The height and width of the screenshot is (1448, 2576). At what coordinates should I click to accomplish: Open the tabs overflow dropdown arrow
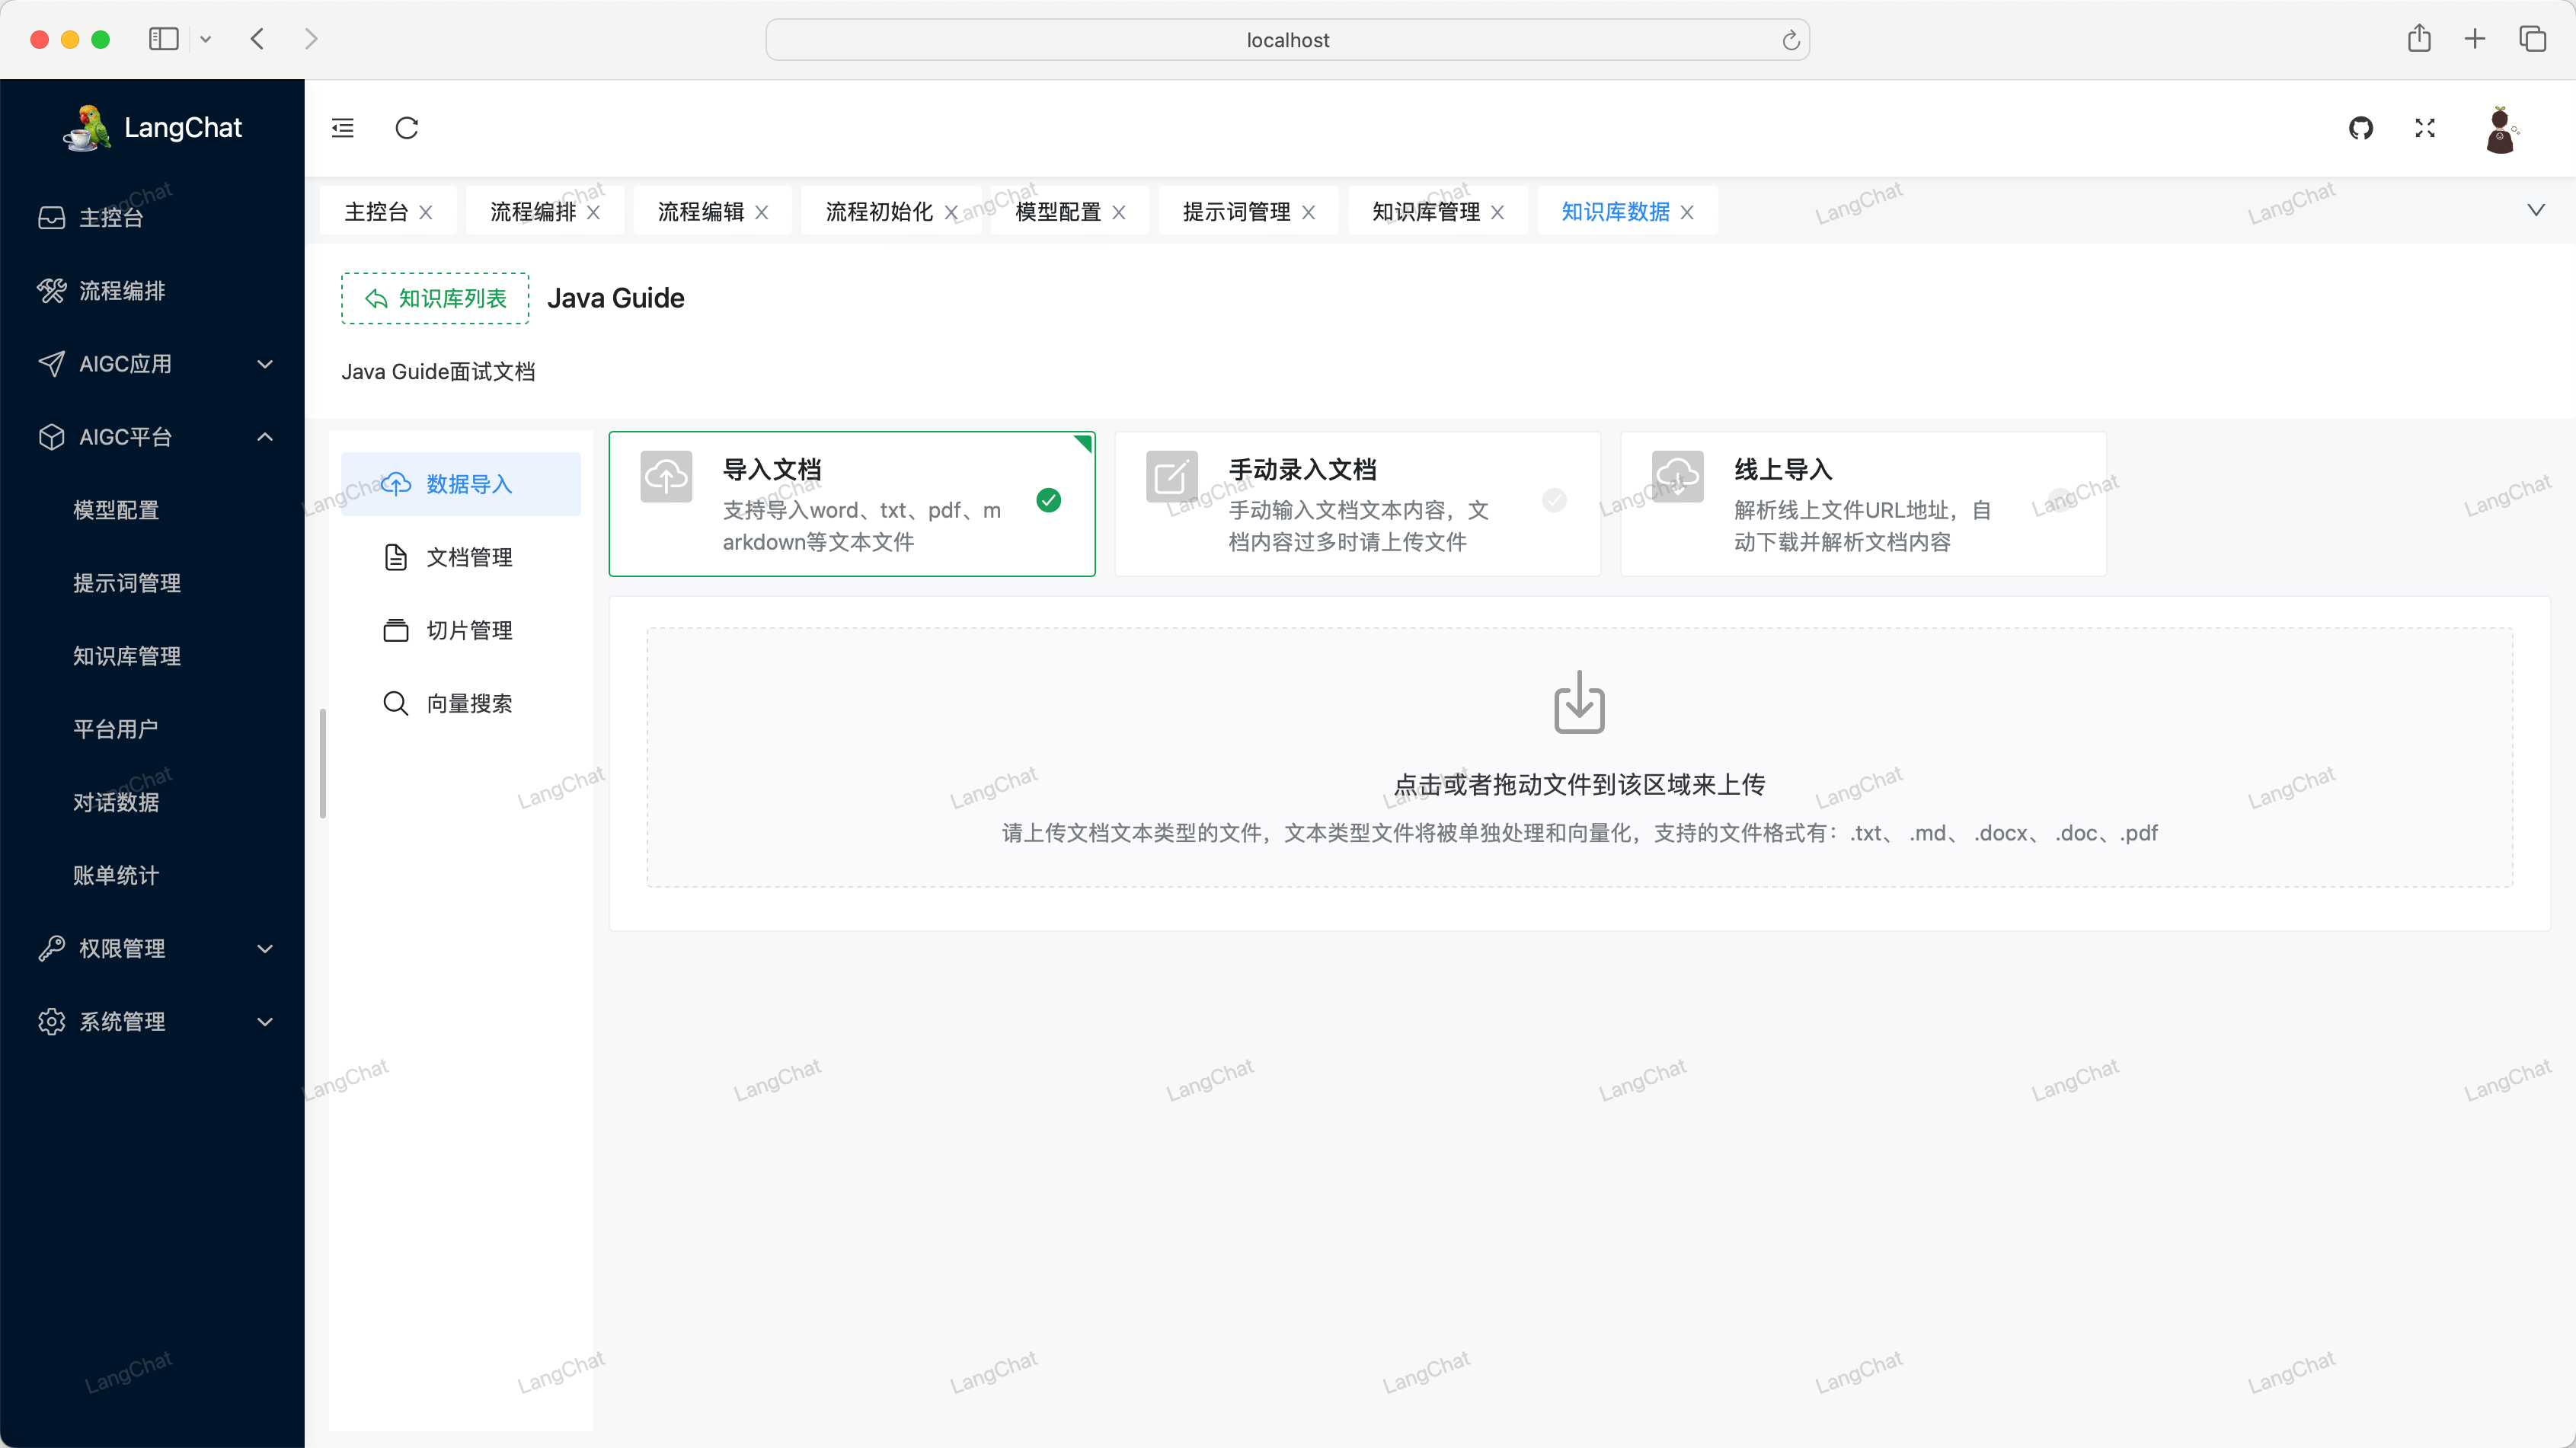point(2535,210)
